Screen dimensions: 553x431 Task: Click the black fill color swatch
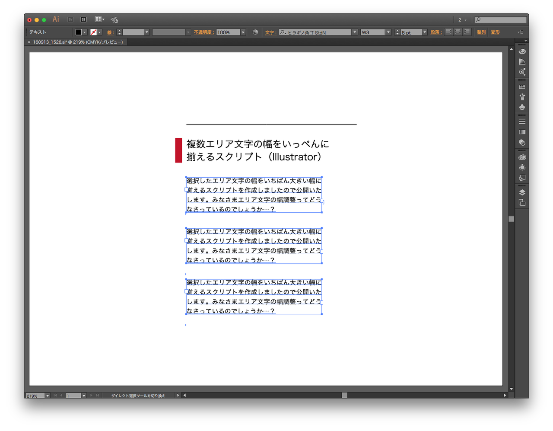[79, 32]
